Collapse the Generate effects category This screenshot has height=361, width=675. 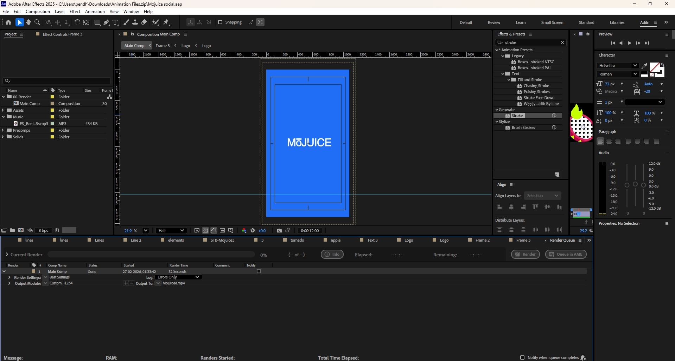point(497,110)
